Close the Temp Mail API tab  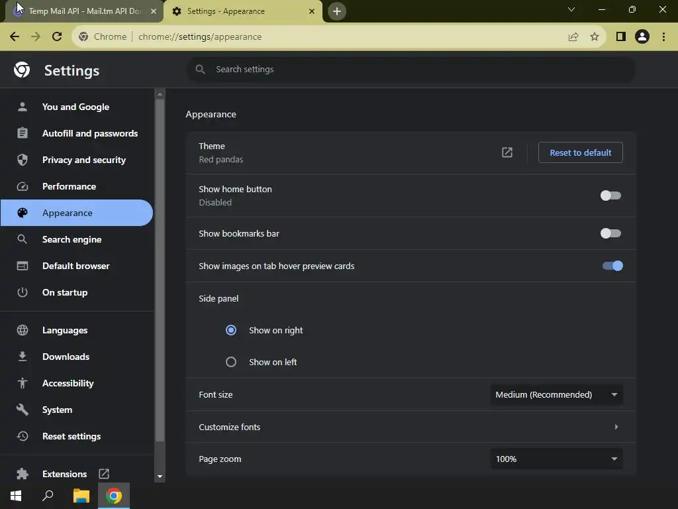[x=154, y=11]
